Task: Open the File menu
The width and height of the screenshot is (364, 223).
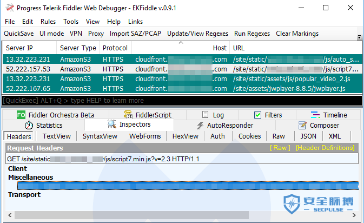Action: click(10, 22)
